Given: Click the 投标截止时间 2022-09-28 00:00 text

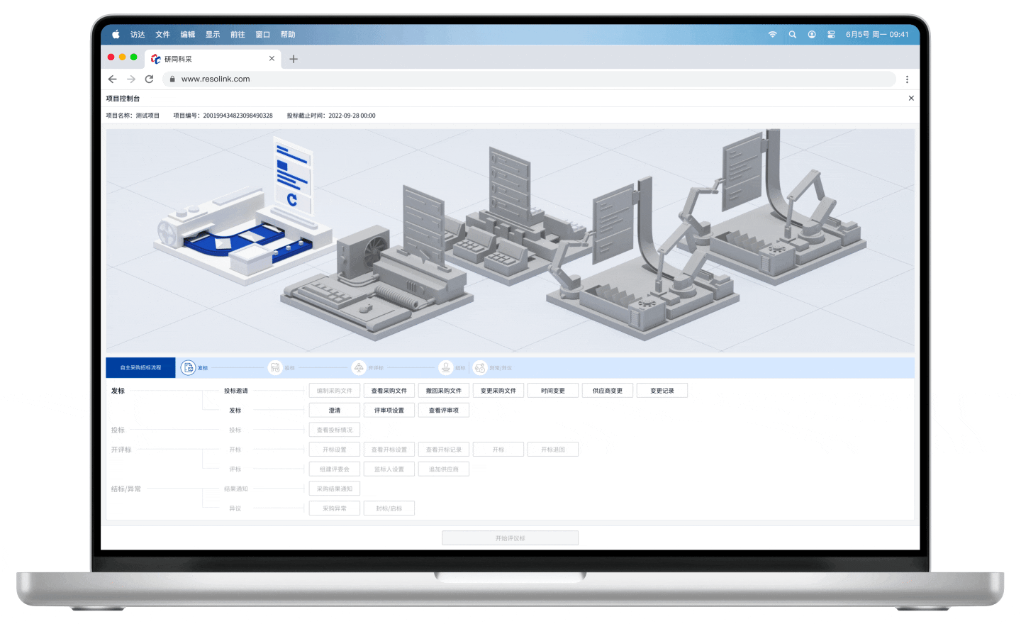Looking at the screenshot, I should 331,116.
